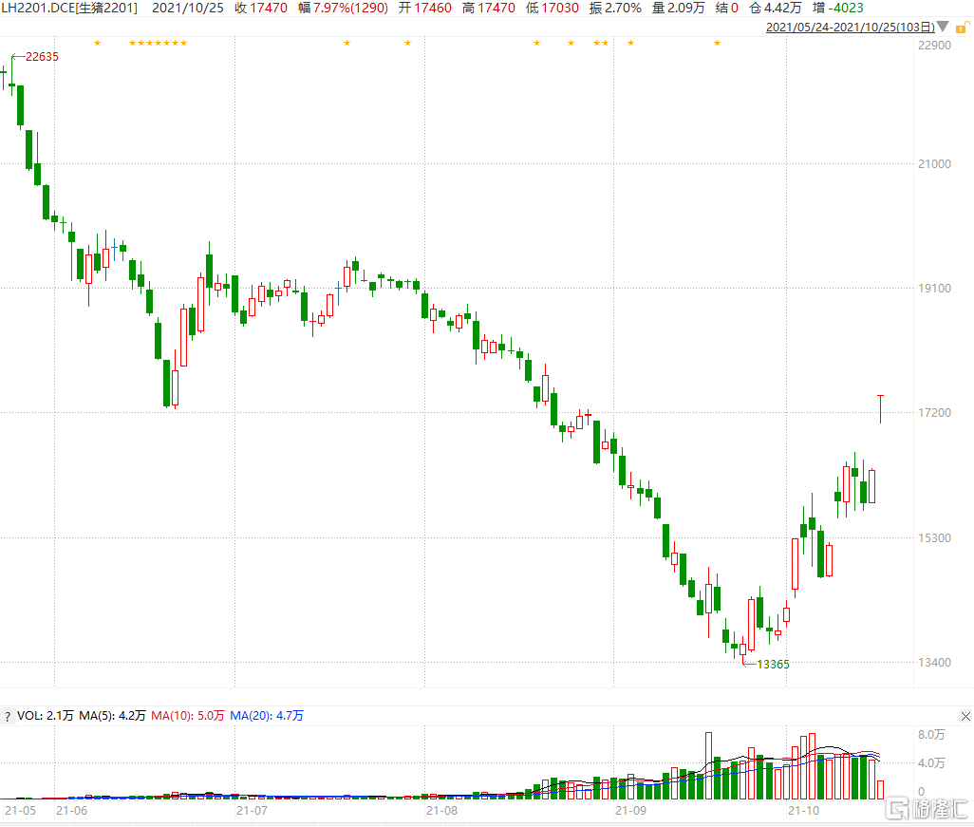
Task: Click the open interest 仓 4.42万
Action: [776, 9]
